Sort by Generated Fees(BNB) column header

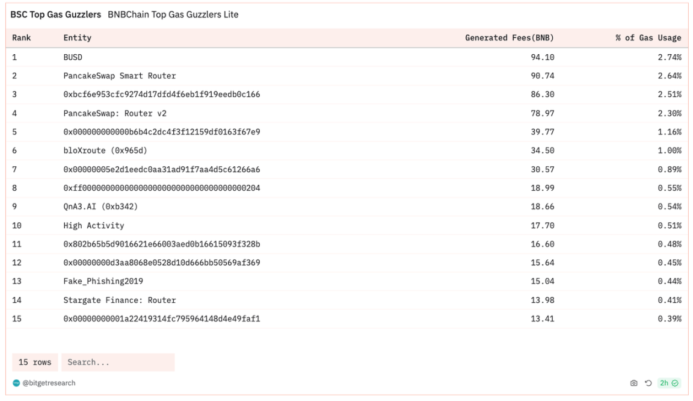coord(509,38)
